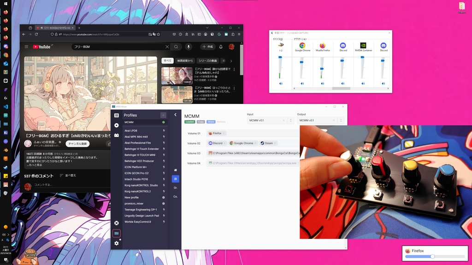Add a new profile with the plus button
Screen dimensions: 472x265
click(x=163, y=115)
